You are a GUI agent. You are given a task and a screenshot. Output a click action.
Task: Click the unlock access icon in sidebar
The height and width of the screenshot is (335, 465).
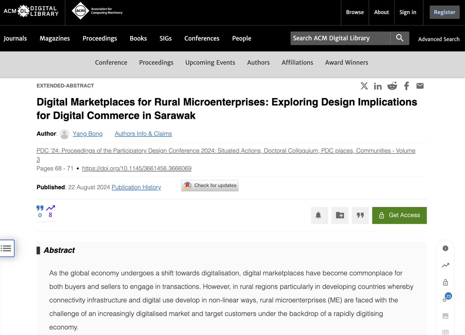tap(445, 282)
